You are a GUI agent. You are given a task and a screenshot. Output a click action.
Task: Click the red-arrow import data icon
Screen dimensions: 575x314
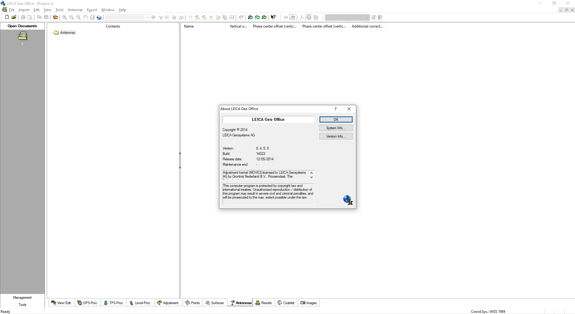point(55,17)
